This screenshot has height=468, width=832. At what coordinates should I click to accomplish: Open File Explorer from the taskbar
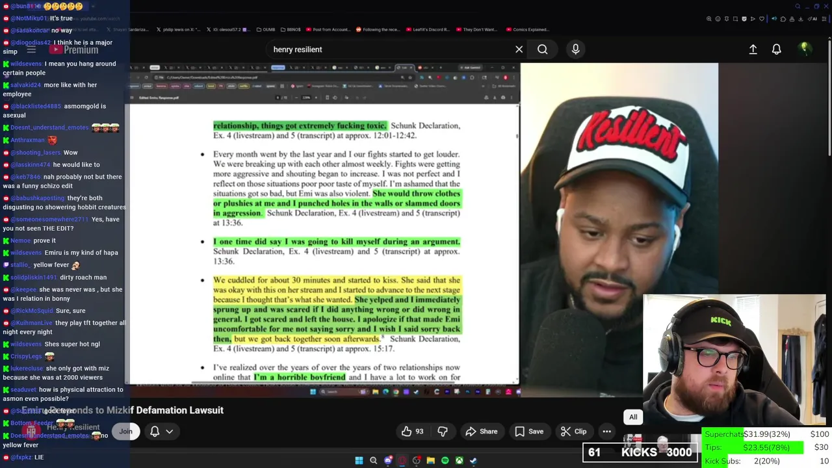click(x=430, y=460)
